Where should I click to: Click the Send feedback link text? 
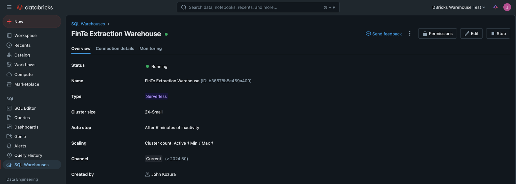[x=387, y=34]
